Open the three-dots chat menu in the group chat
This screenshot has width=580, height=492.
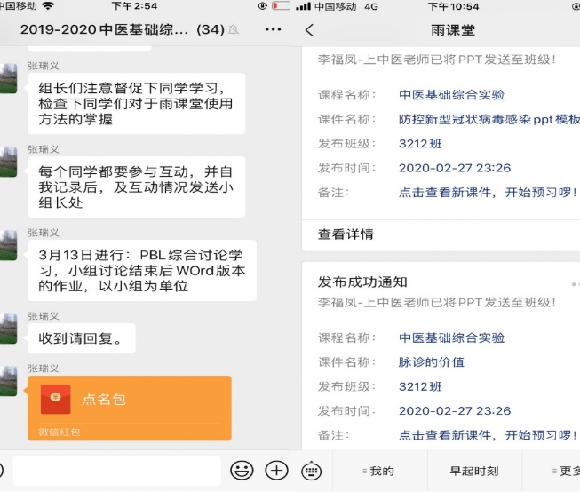[x=273, y=29]
